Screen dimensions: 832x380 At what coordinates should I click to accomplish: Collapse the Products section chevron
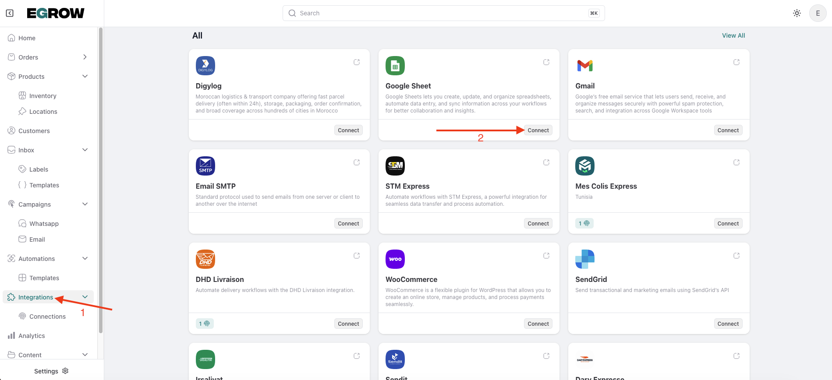click(85, 76)
